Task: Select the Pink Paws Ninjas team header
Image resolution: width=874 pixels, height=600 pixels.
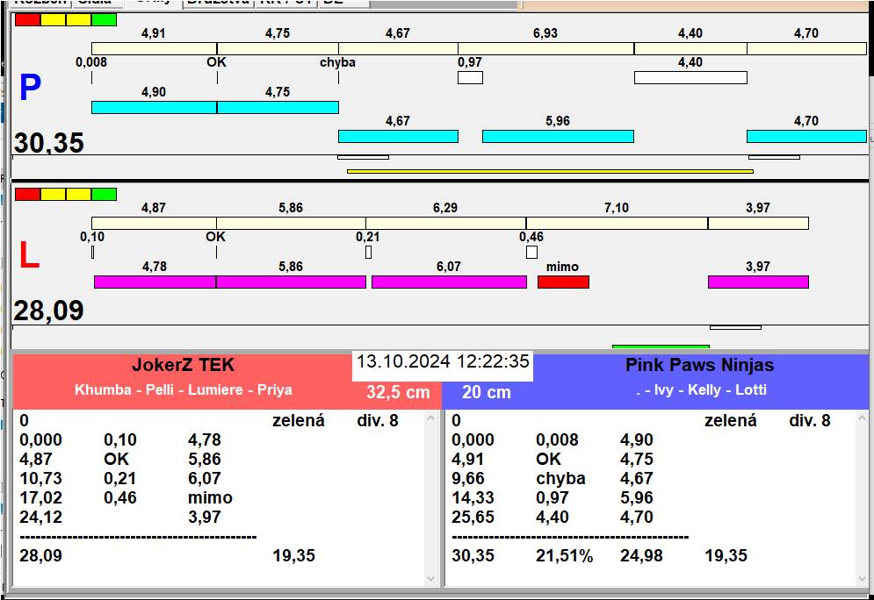Action: point(699,365)
